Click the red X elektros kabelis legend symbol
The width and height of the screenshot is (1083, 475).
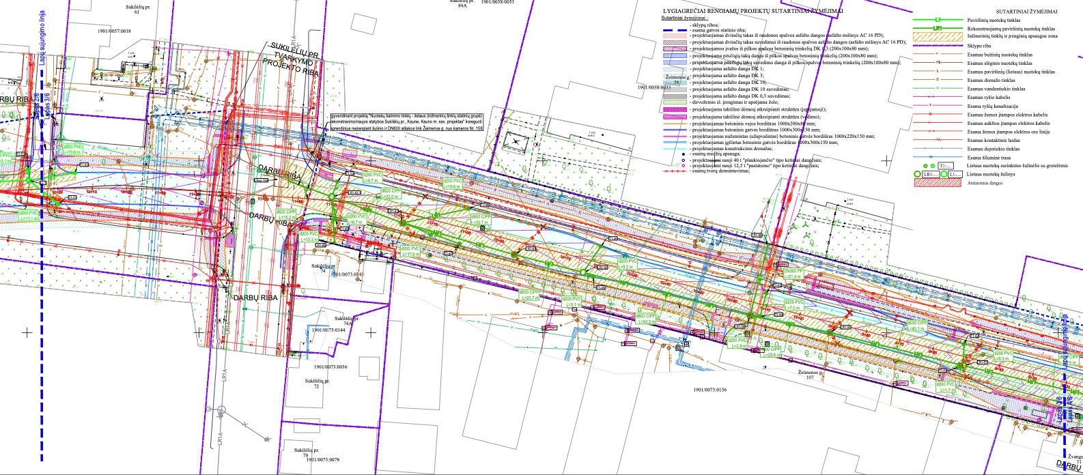point(938,113)
